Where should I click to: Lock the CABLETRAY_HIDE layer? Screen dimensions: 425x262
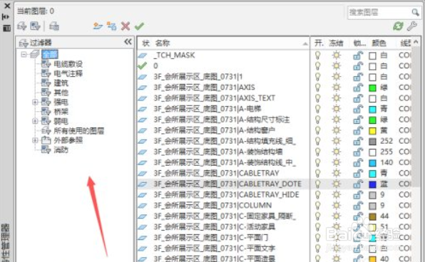358,195
